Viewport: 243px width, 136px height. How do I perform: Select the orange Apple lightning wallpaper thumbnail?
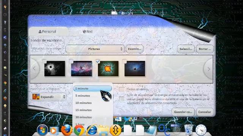[108, 69]
